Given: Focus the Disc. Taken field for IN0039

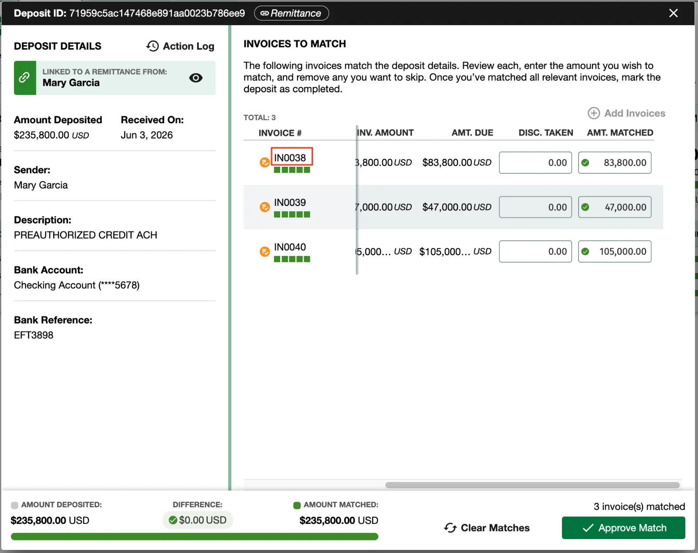Looking at the screenshot, I should point(535,207).
